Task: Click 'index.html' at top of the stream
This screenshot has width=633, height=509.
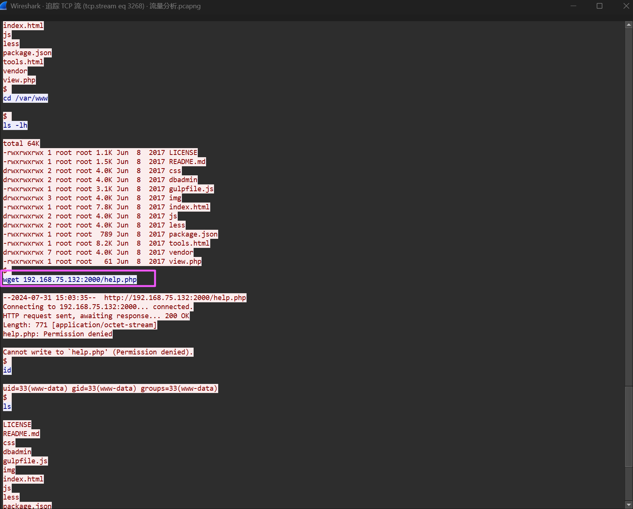Action: [x=23, y=26]
